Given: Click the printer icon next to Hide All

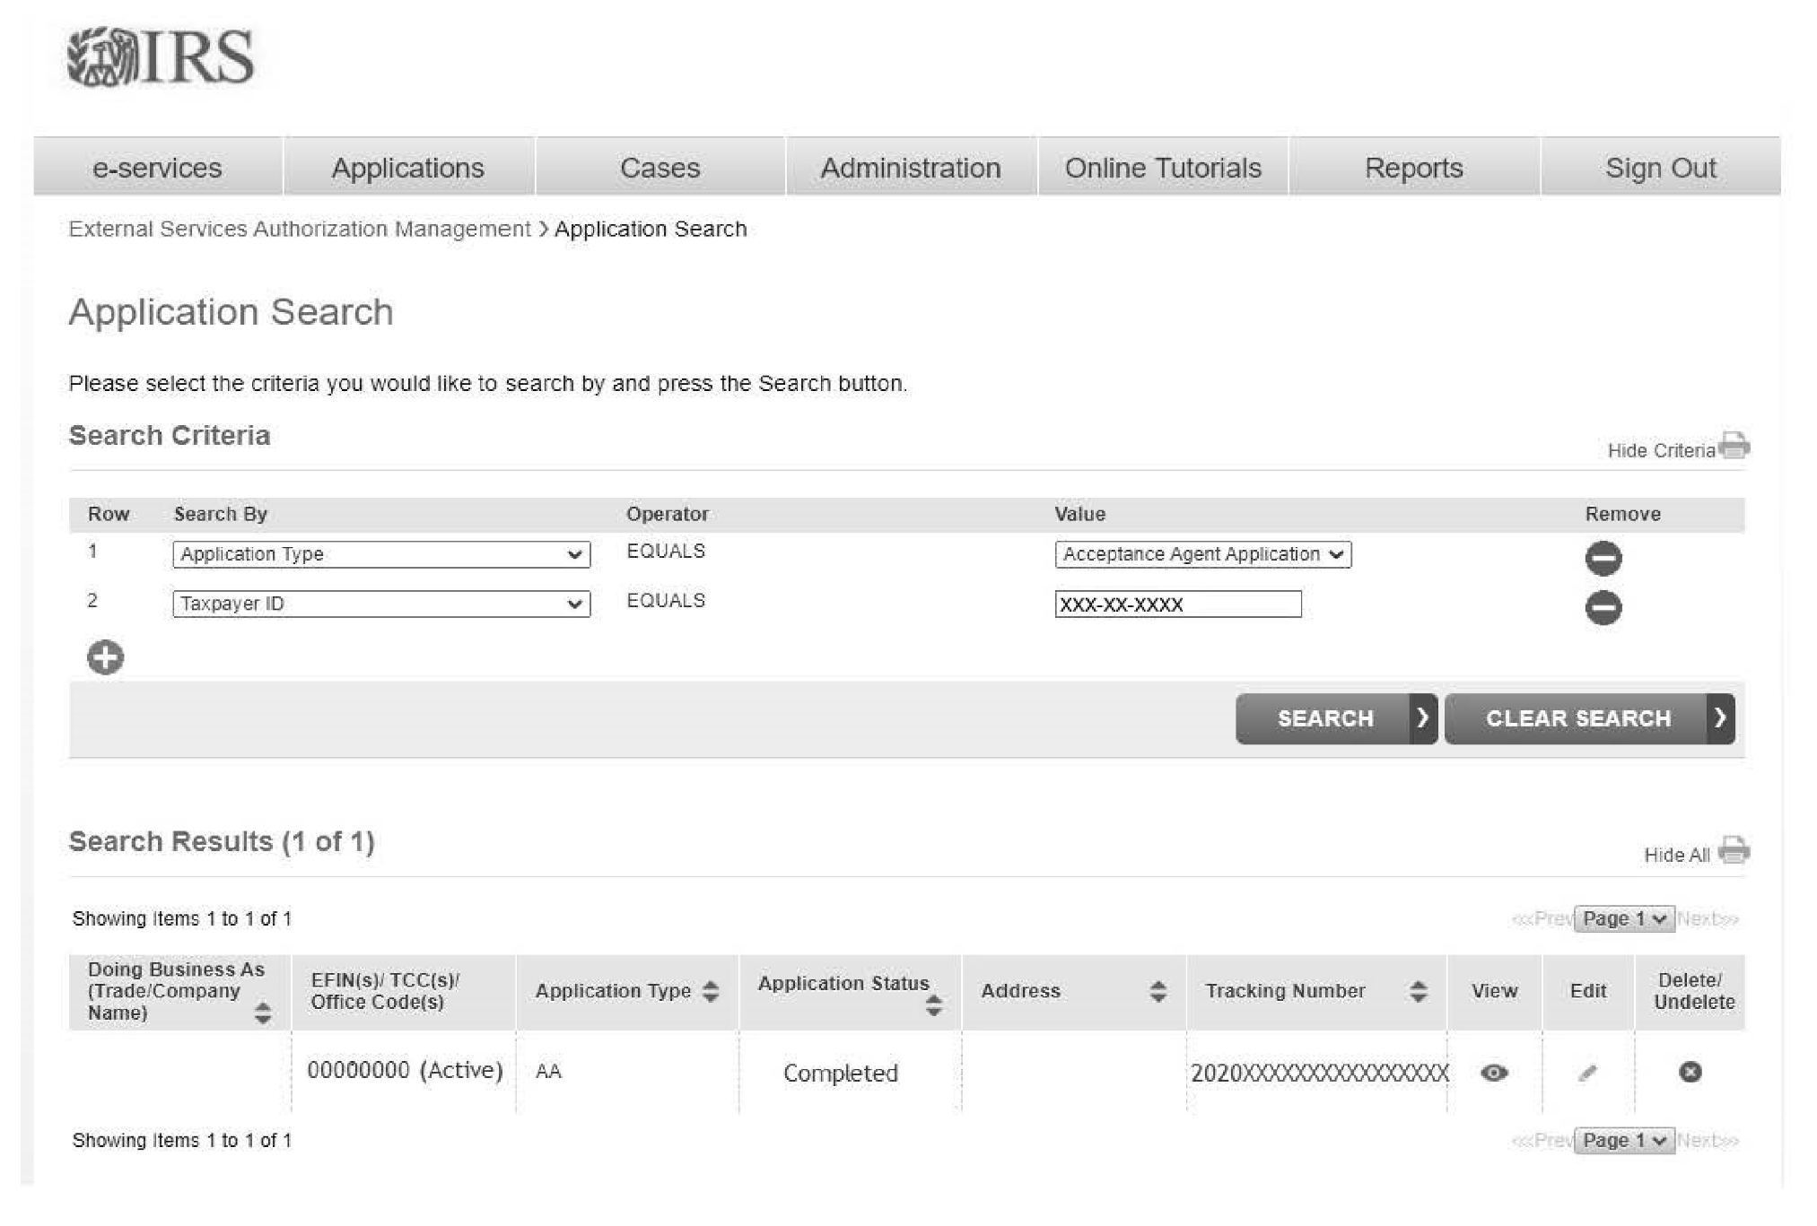Looking at the screenshot, I should [1734, 849].
